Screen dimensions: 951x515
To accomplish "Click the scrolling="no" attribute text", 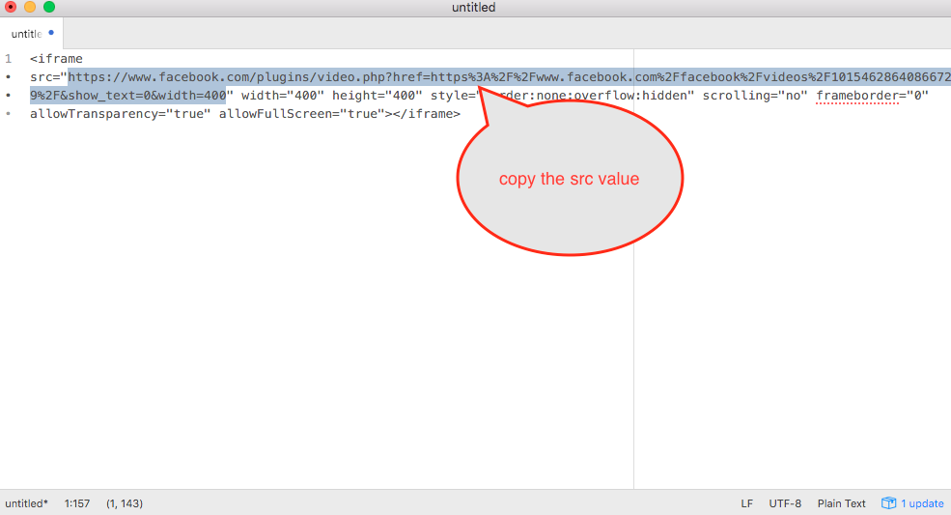I will 754,96.
